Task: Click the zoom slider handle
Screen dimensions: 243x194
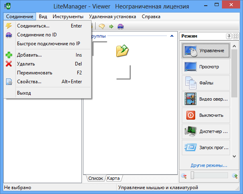Action: click(x=192, y=175)
